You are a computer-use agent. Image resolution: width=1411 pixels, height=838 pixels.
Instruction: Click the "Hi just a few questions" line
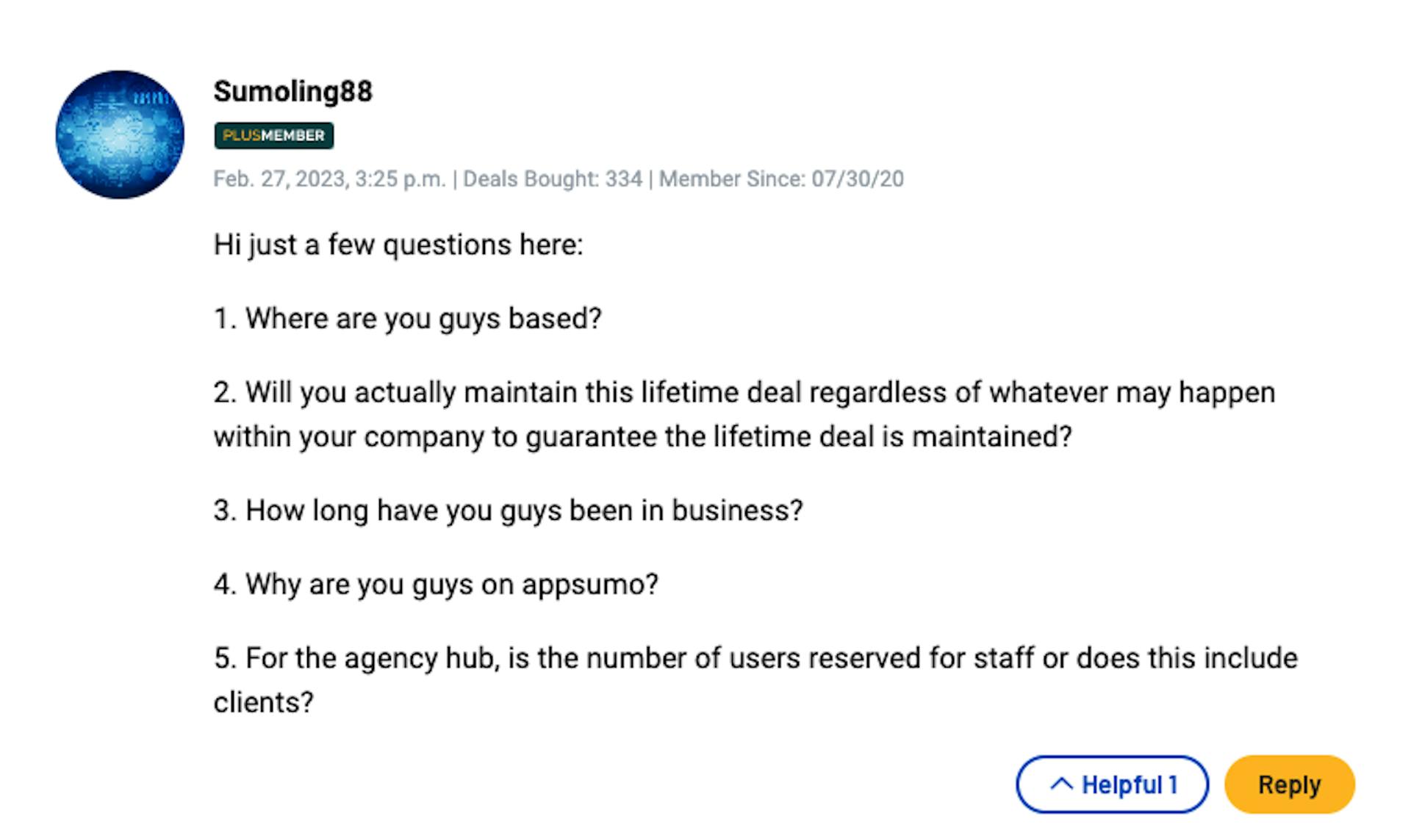coord(398,245)
